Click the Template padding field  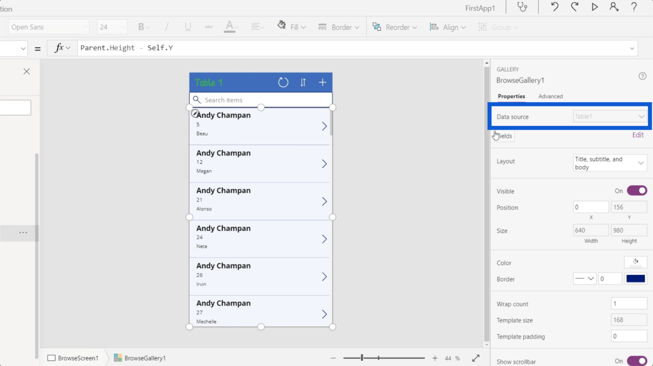[629, 336]
